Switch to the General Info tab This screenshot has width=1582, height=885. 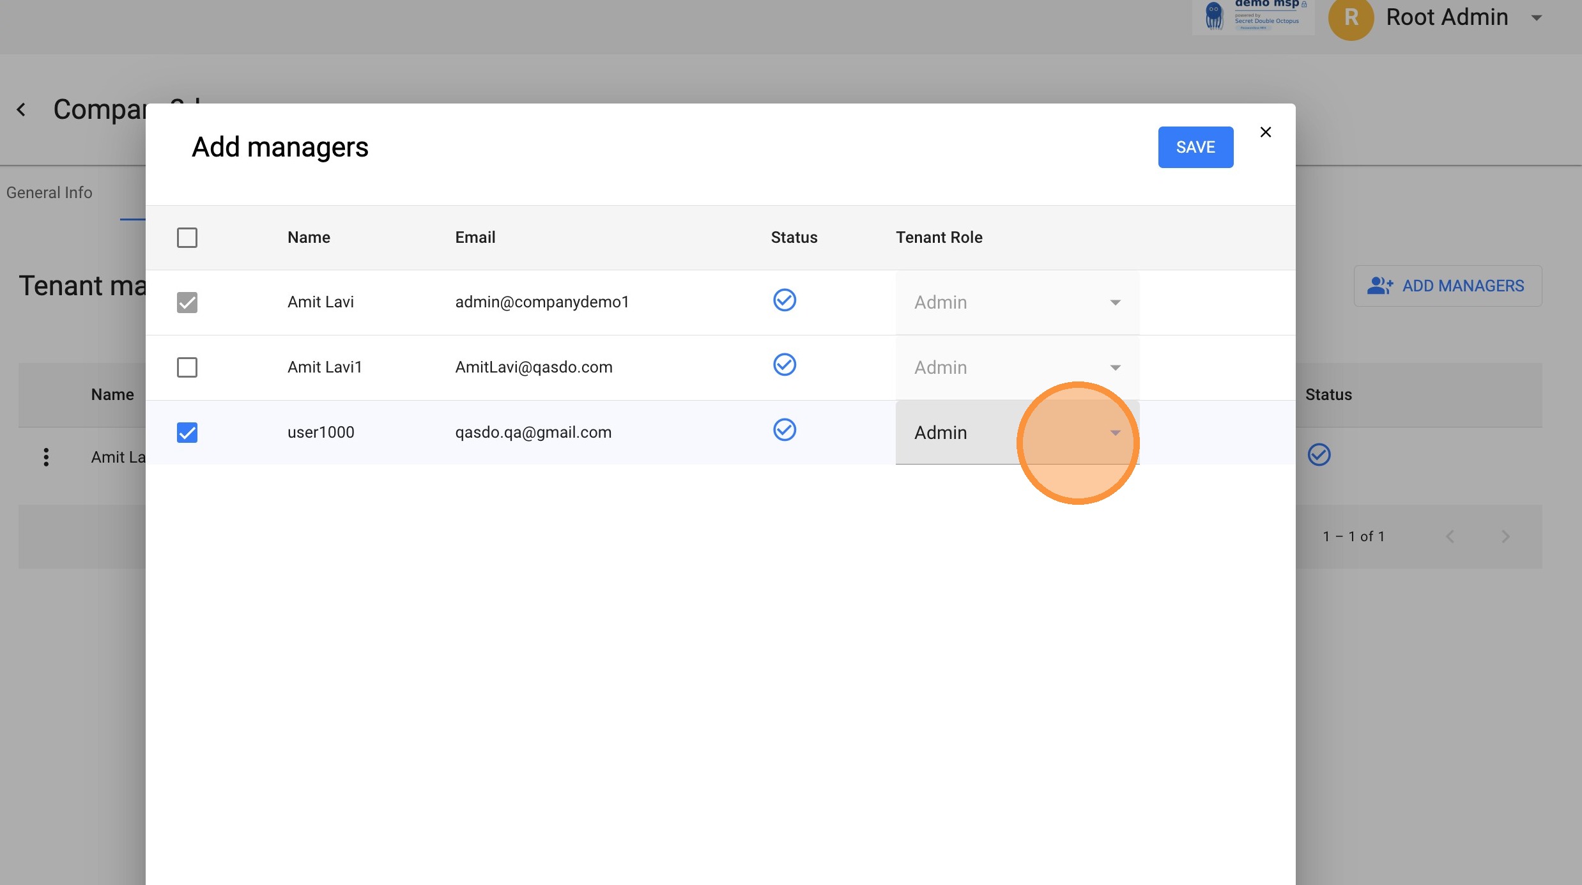[x=49, y=192]
